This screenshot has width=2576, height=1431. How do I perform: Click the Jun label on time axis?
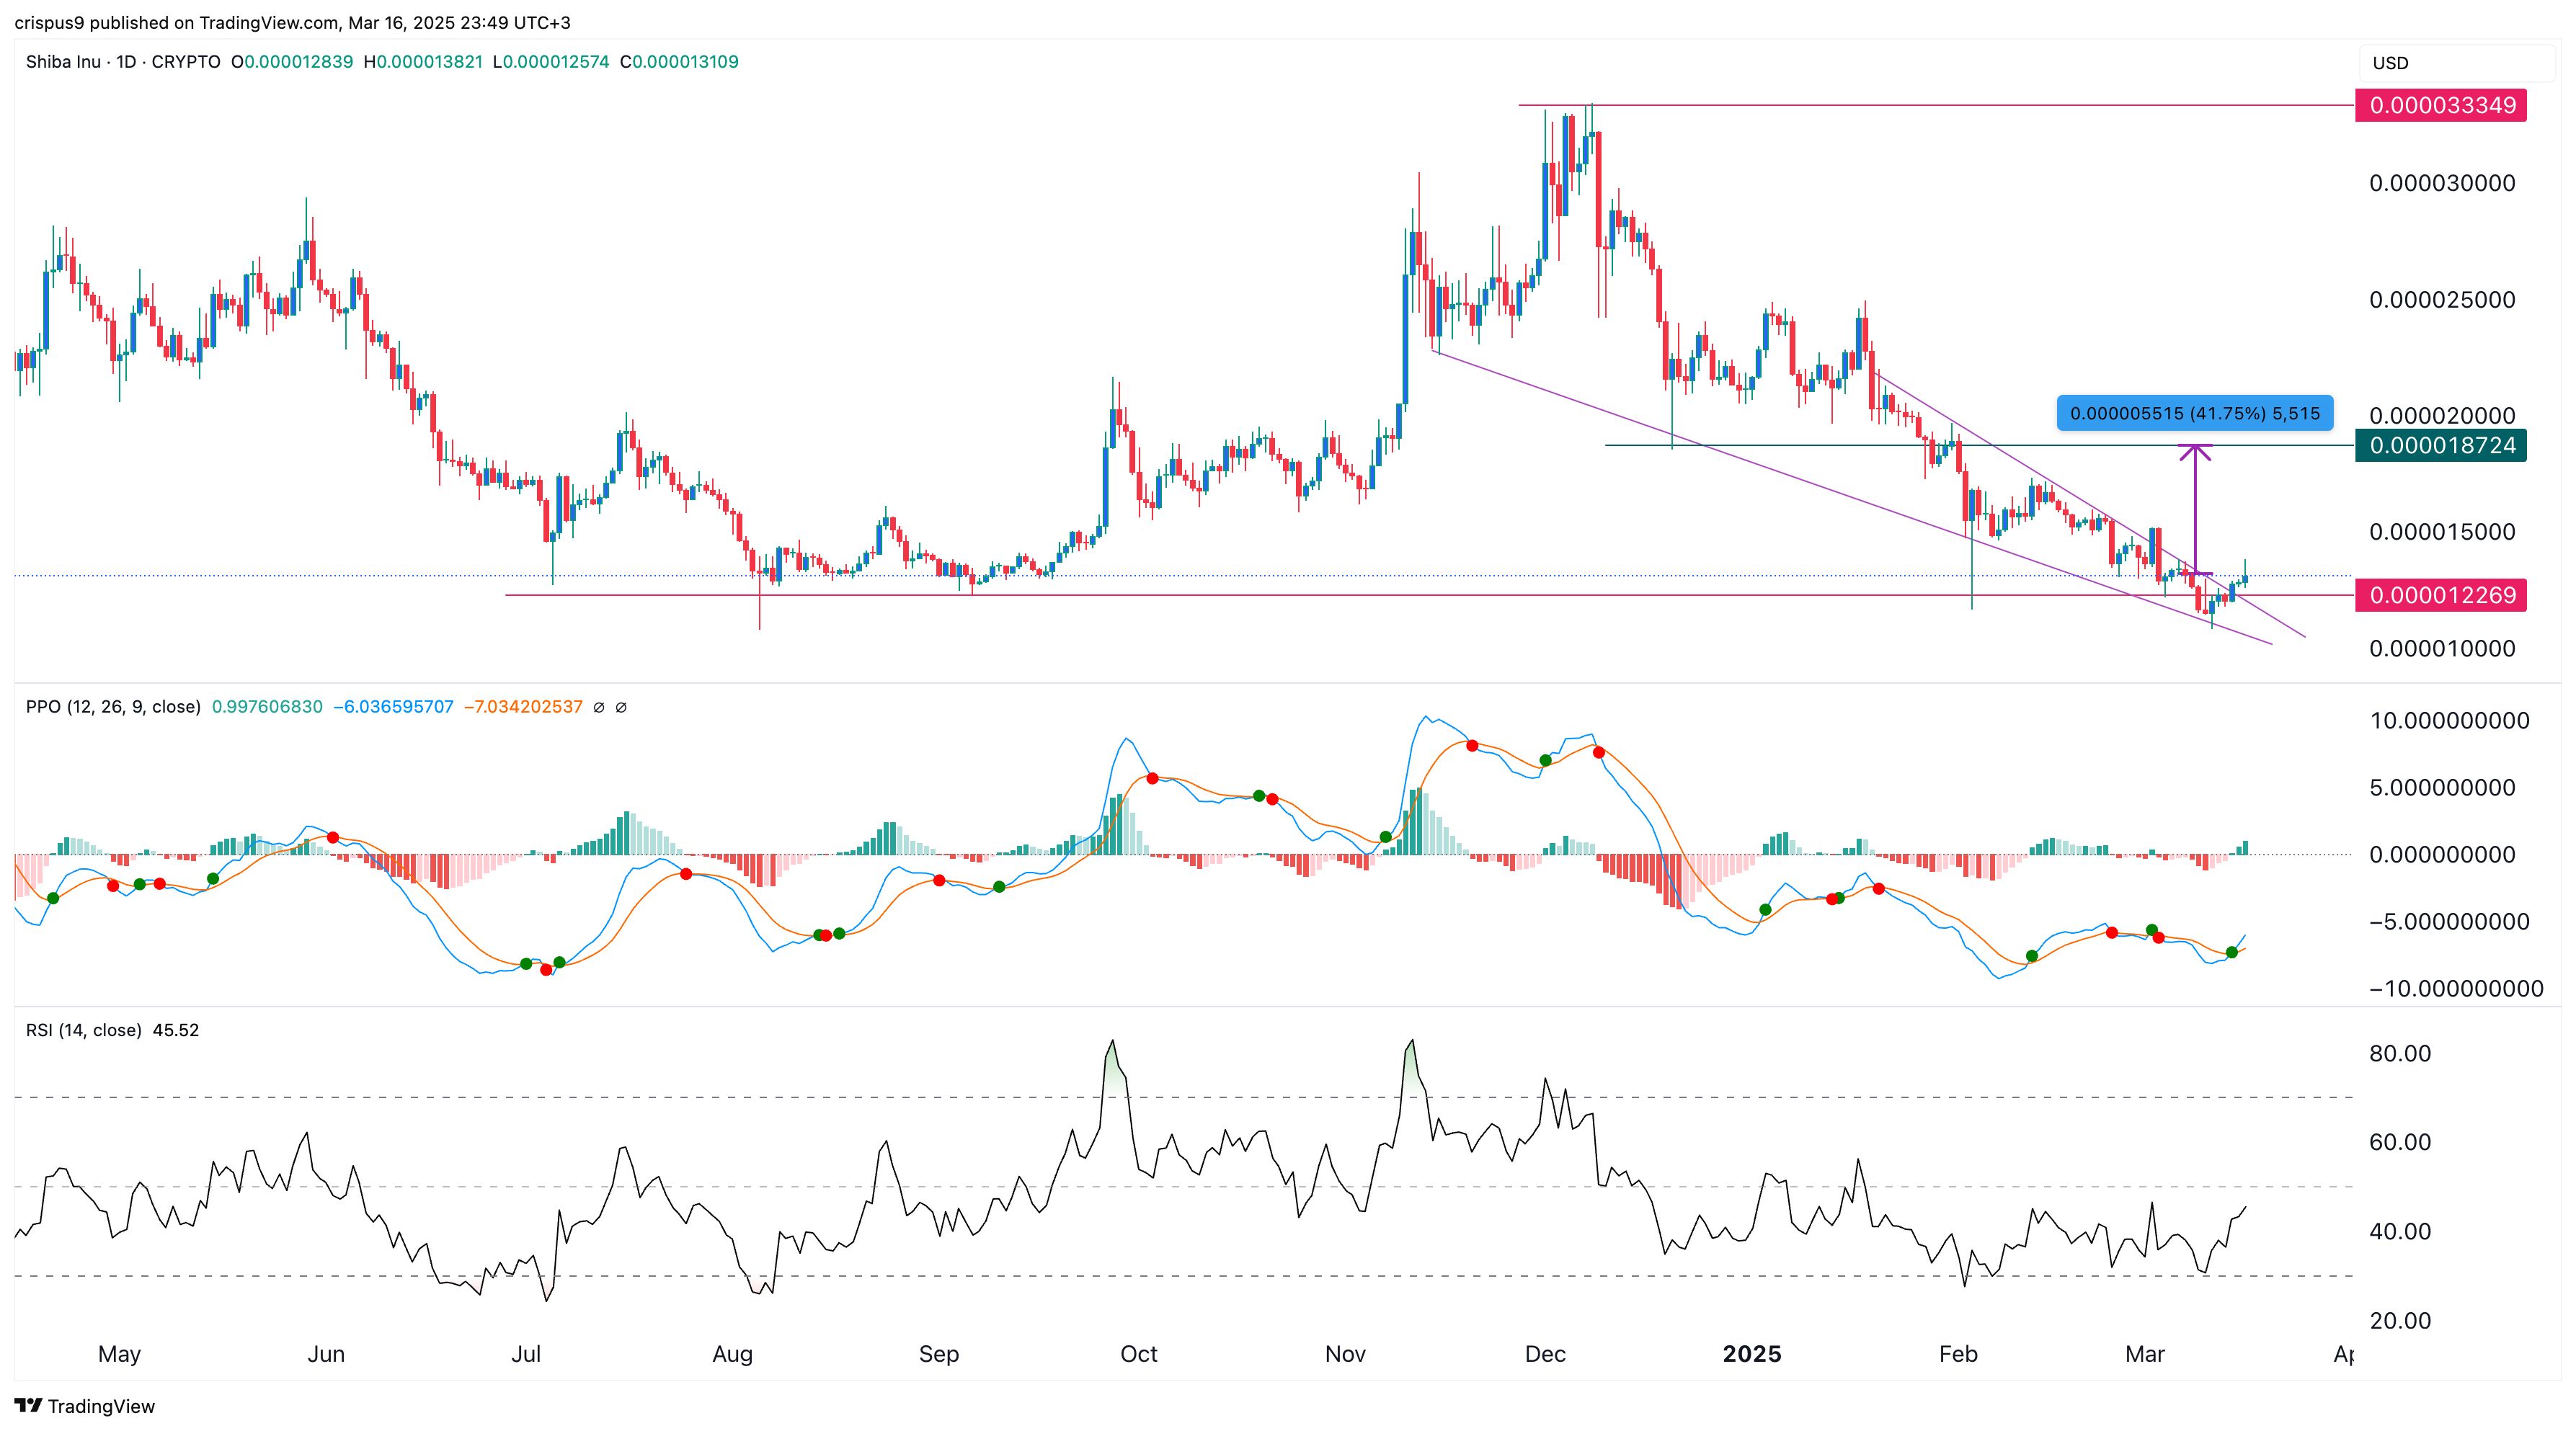click(x=326, y=1354)
